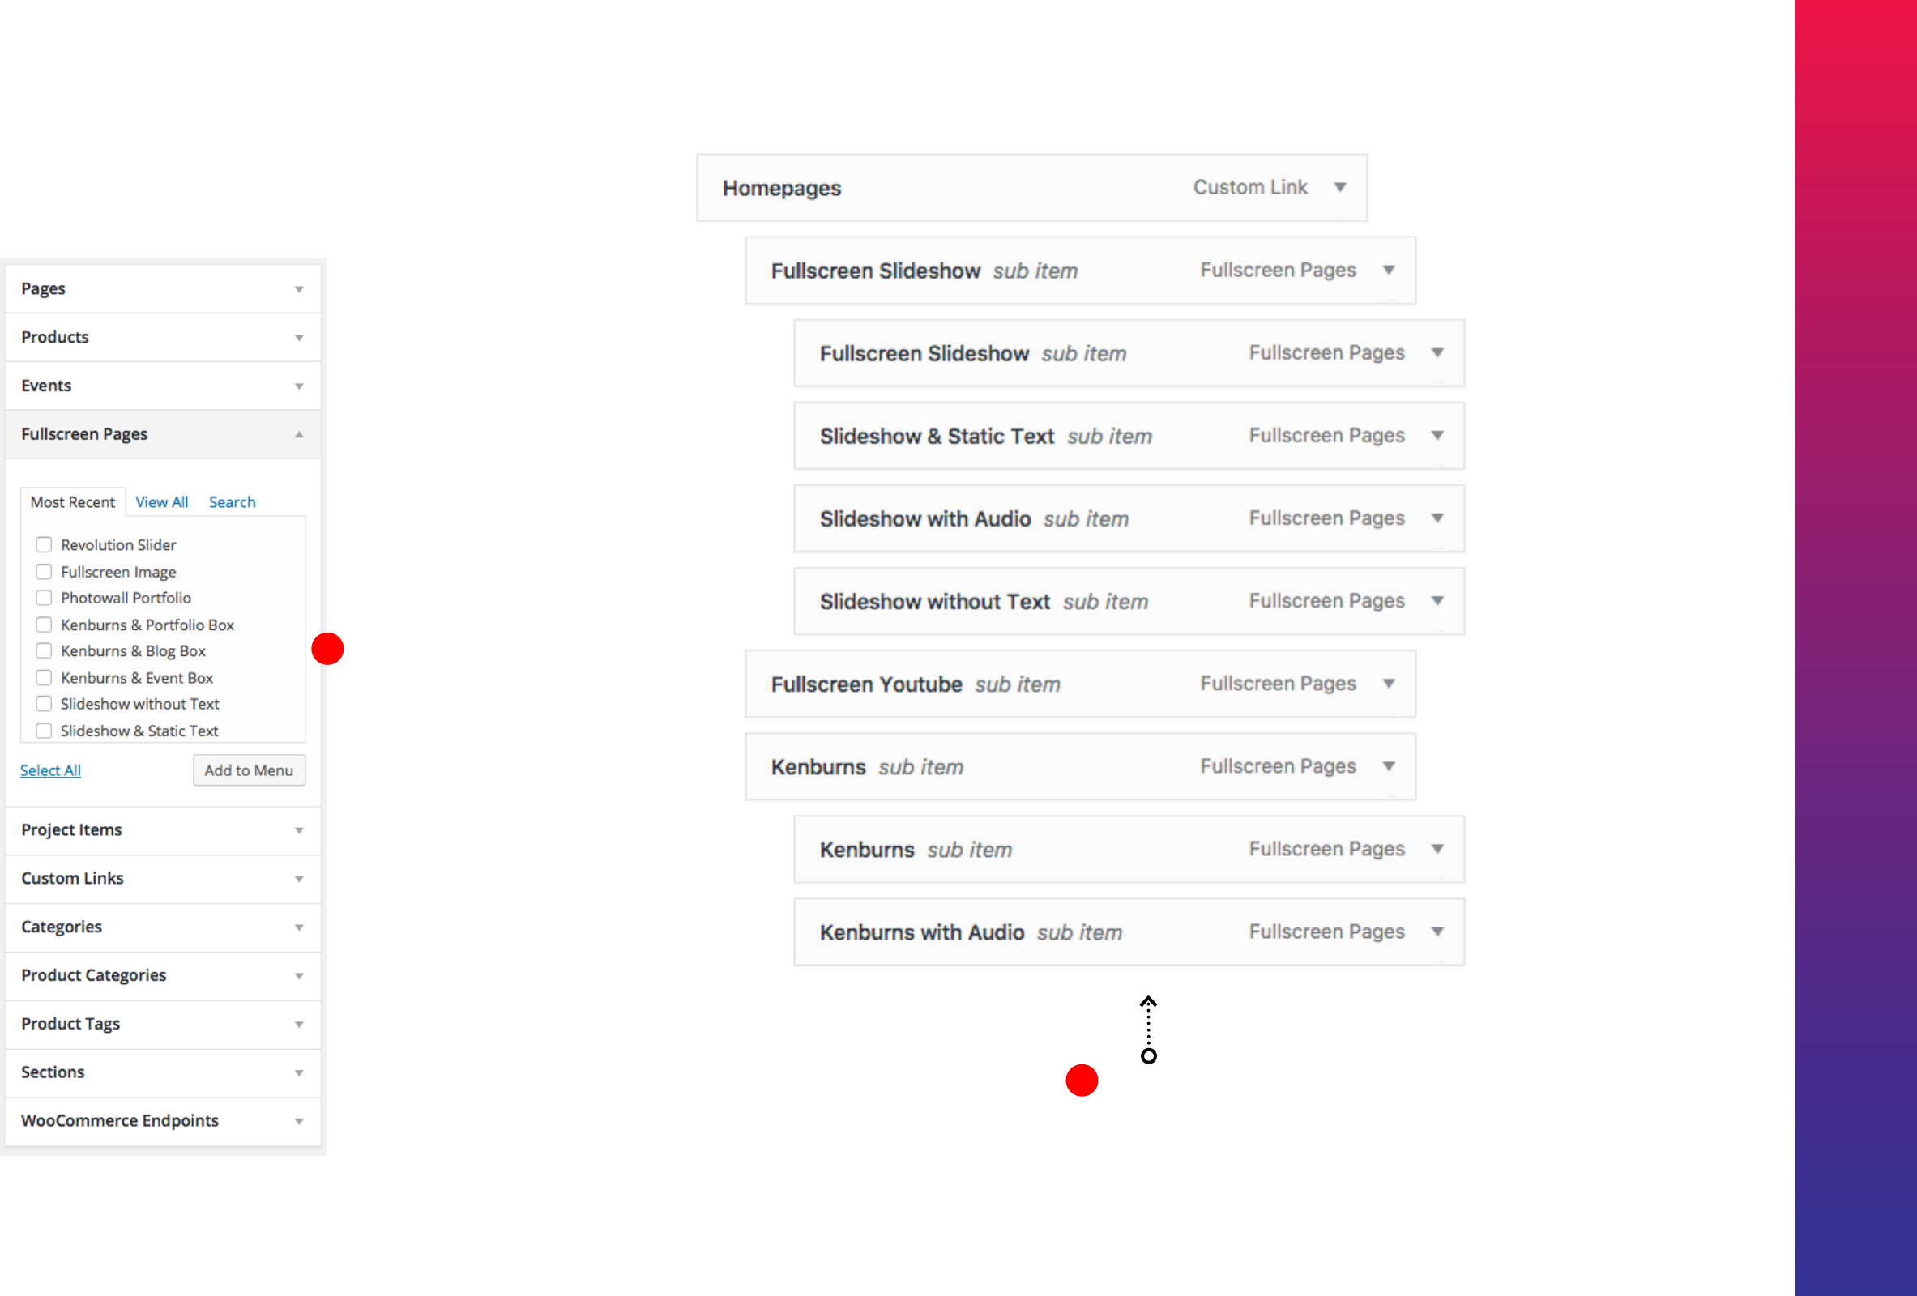Expand Slideshow with Audio item arrow

[1437, 518]
